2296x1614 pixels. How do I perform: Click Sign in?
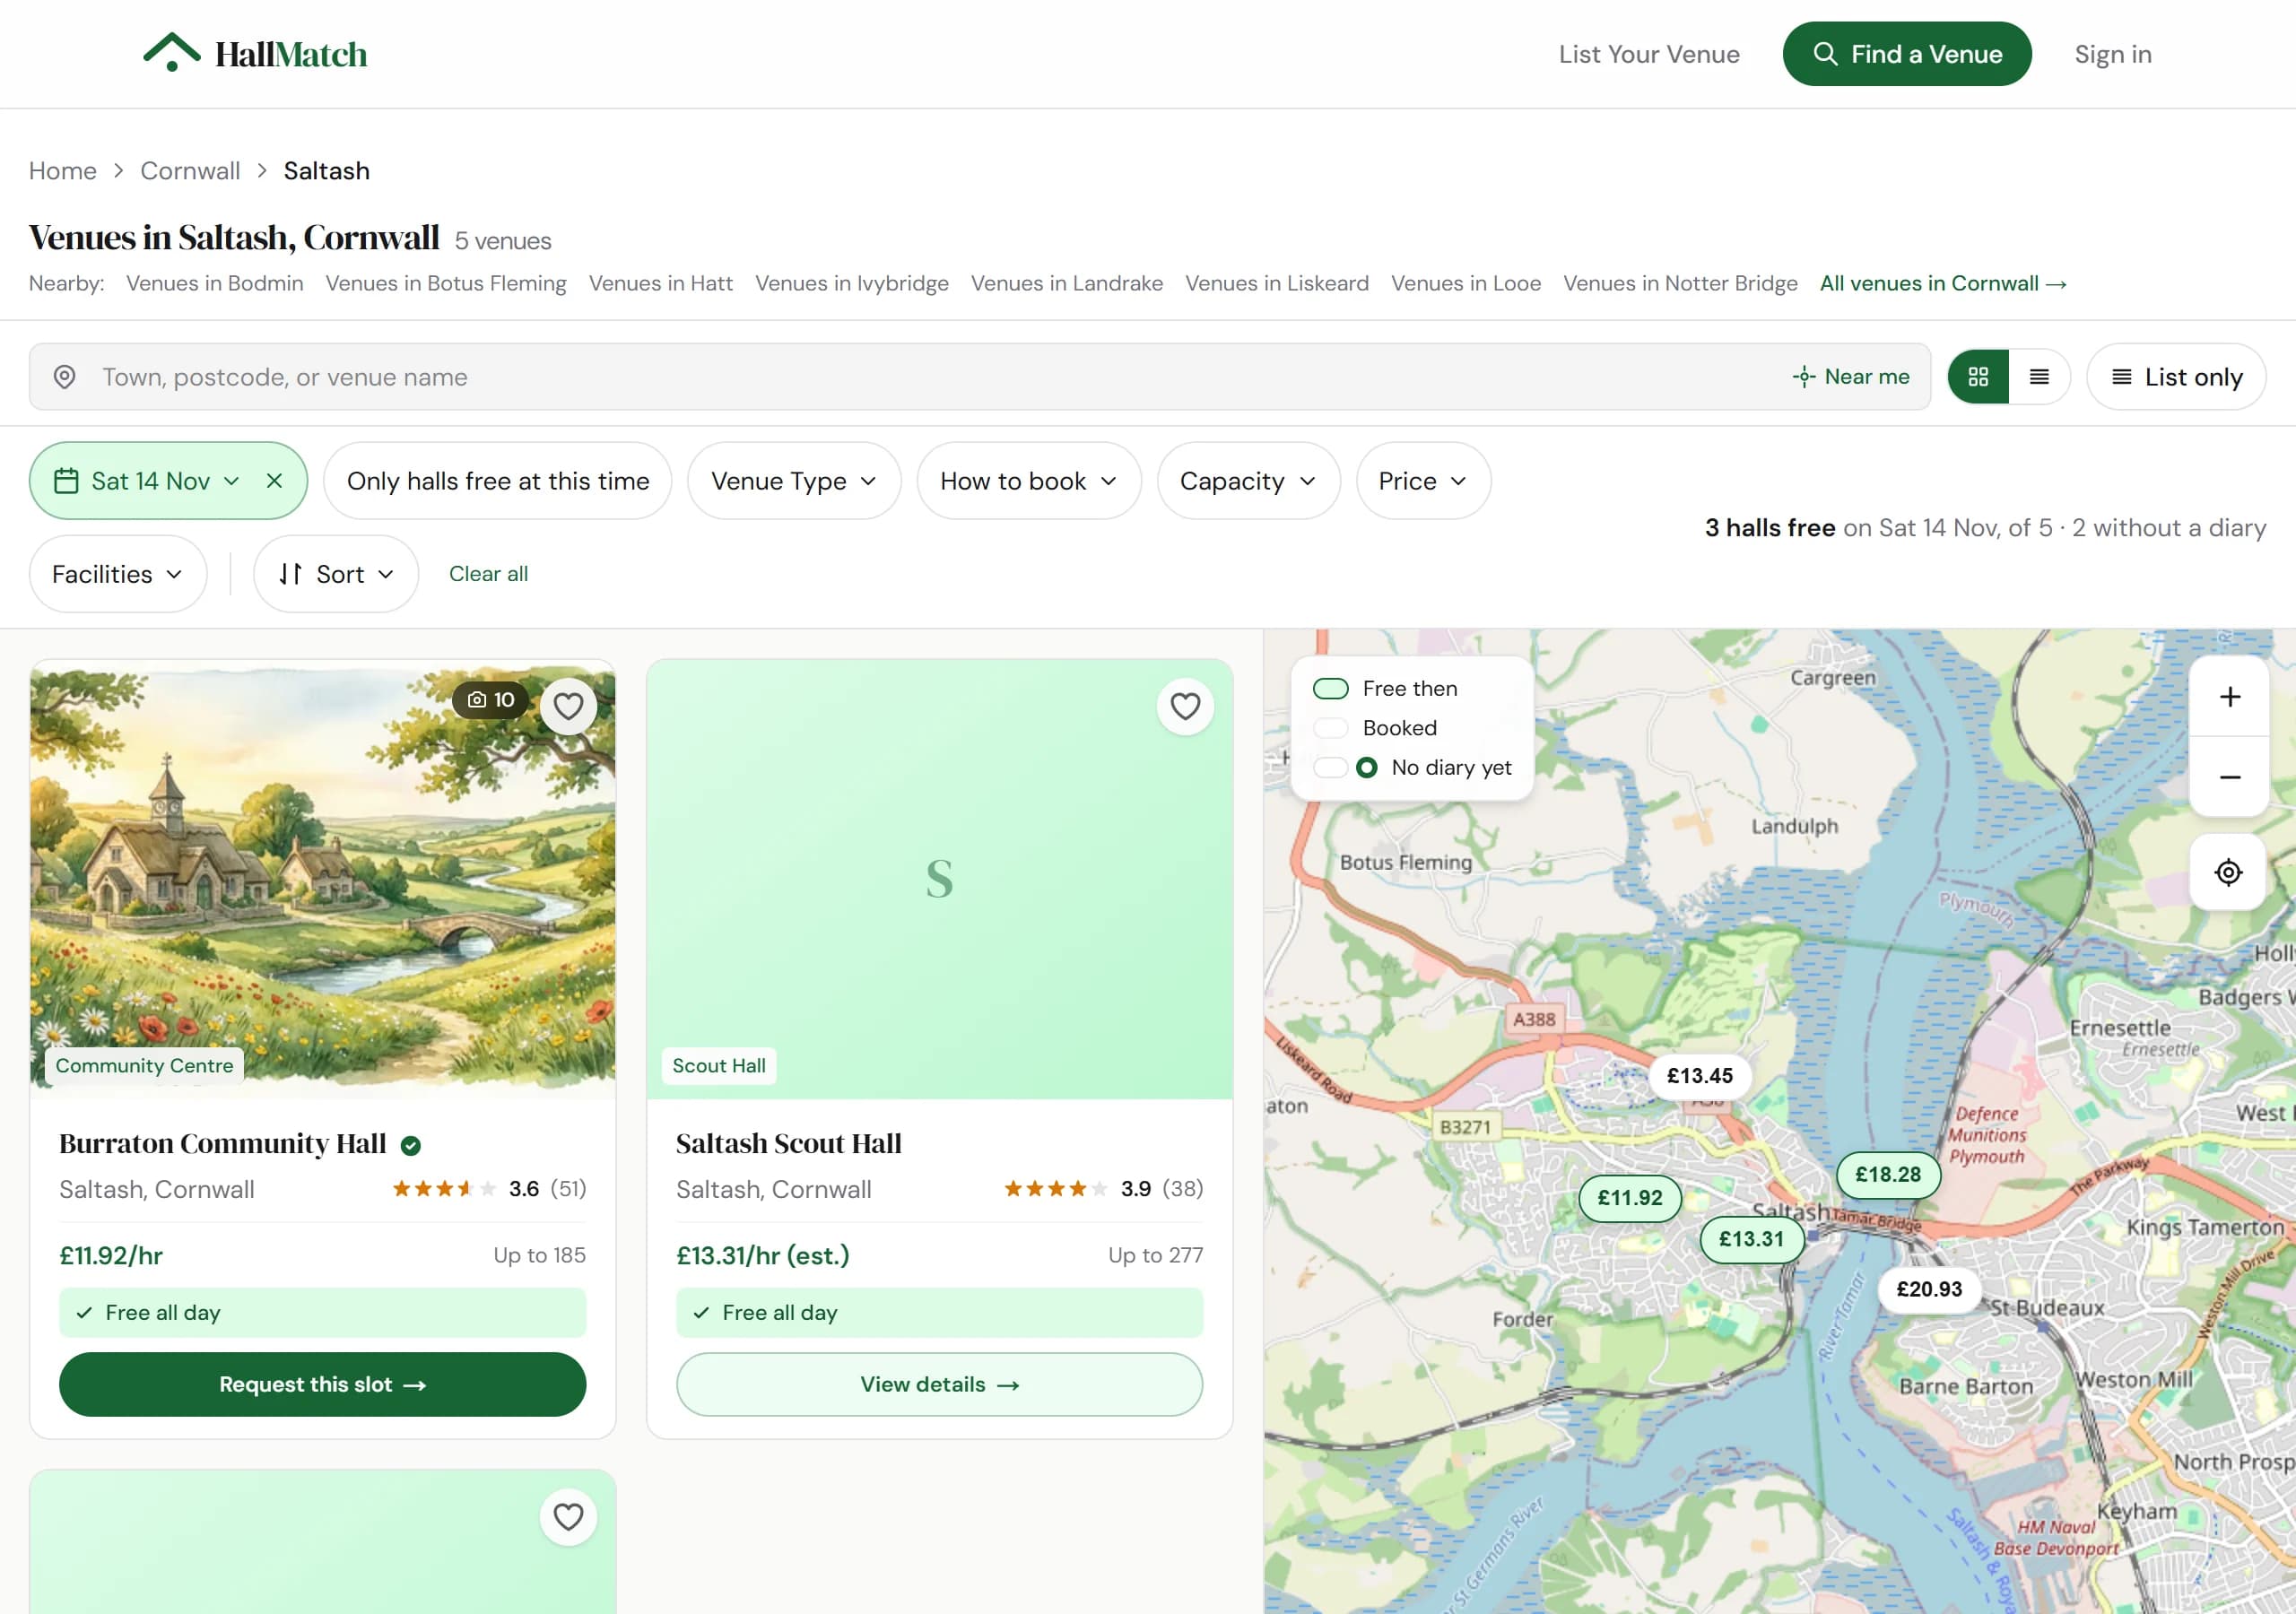click(x=2113, y=54)
